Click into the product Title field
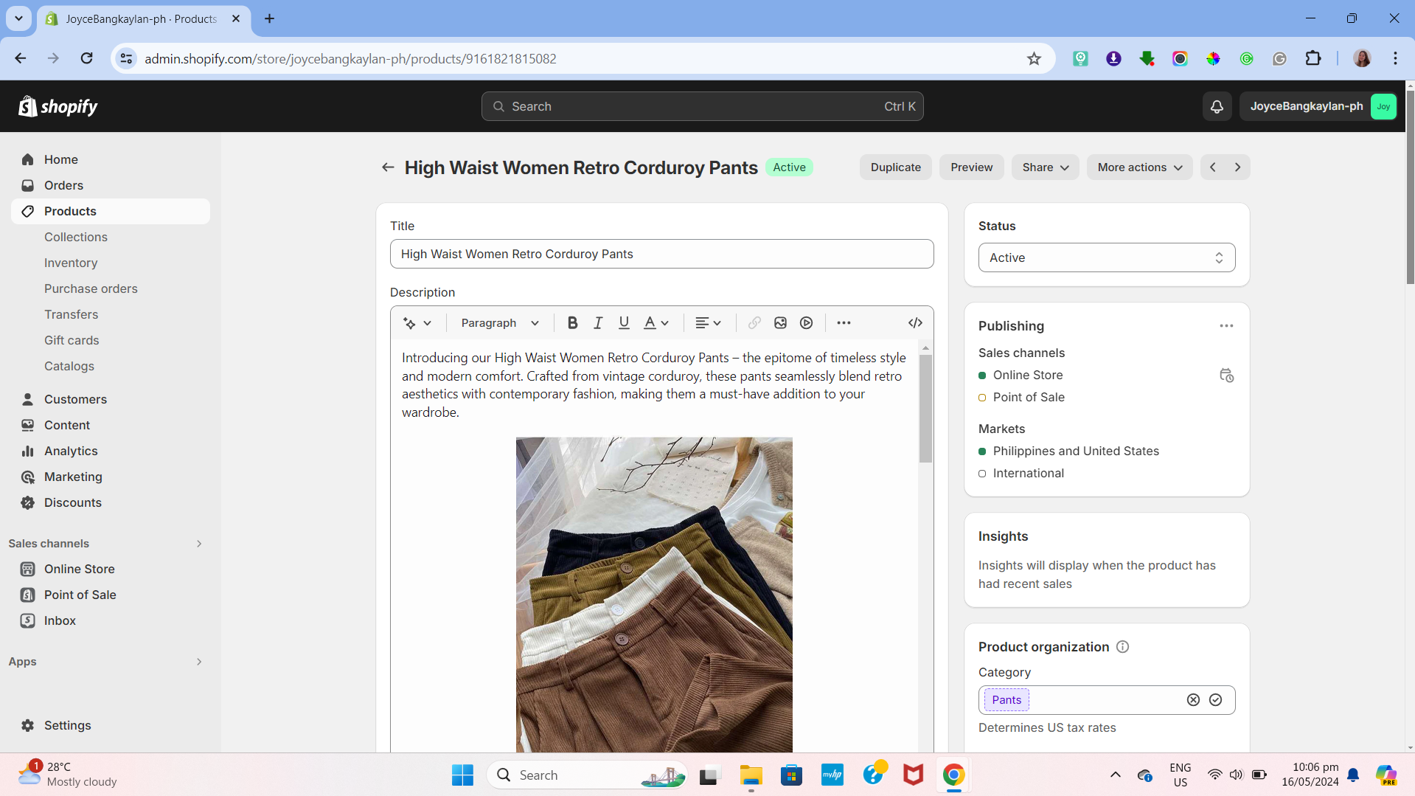This screenshot has width=1415, height=796. (x=661, y=254)
